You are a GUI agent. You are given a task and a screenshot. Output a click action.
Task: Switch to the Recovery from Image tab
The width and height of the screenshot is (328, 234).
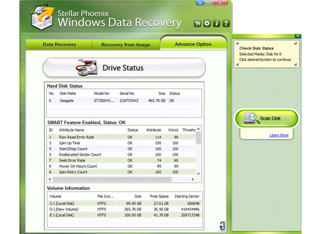126,45
